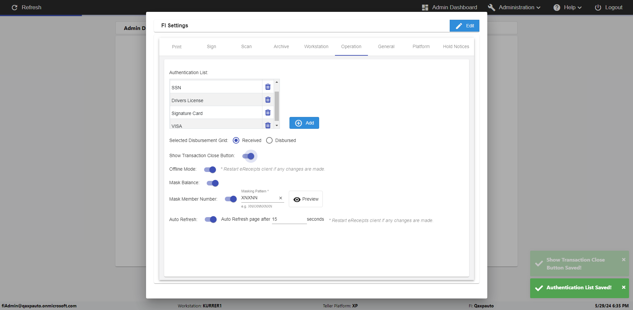Select the Disbursed disbursement grid option
633x310 pixels.
[269, 140]
